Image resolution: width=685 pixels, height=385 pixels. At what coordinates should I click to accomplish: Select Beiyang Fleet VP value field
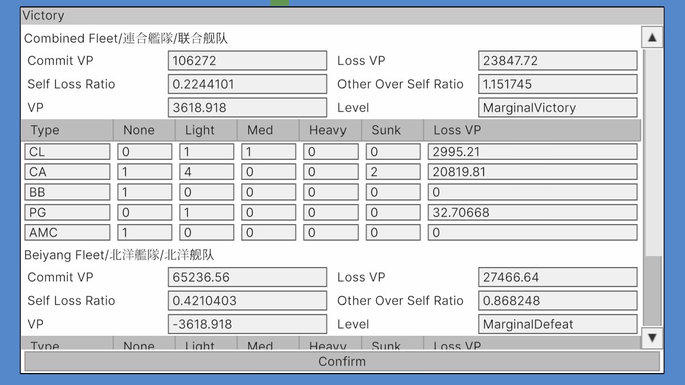click(x=247, y=324)
